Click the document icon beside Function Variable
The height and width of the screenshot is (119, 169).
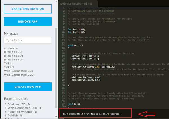coord(36,112)
